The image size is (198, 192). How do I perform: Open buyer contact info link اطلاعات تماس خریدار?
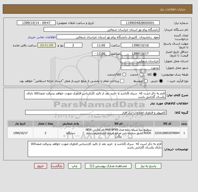[x=42, y=37]
